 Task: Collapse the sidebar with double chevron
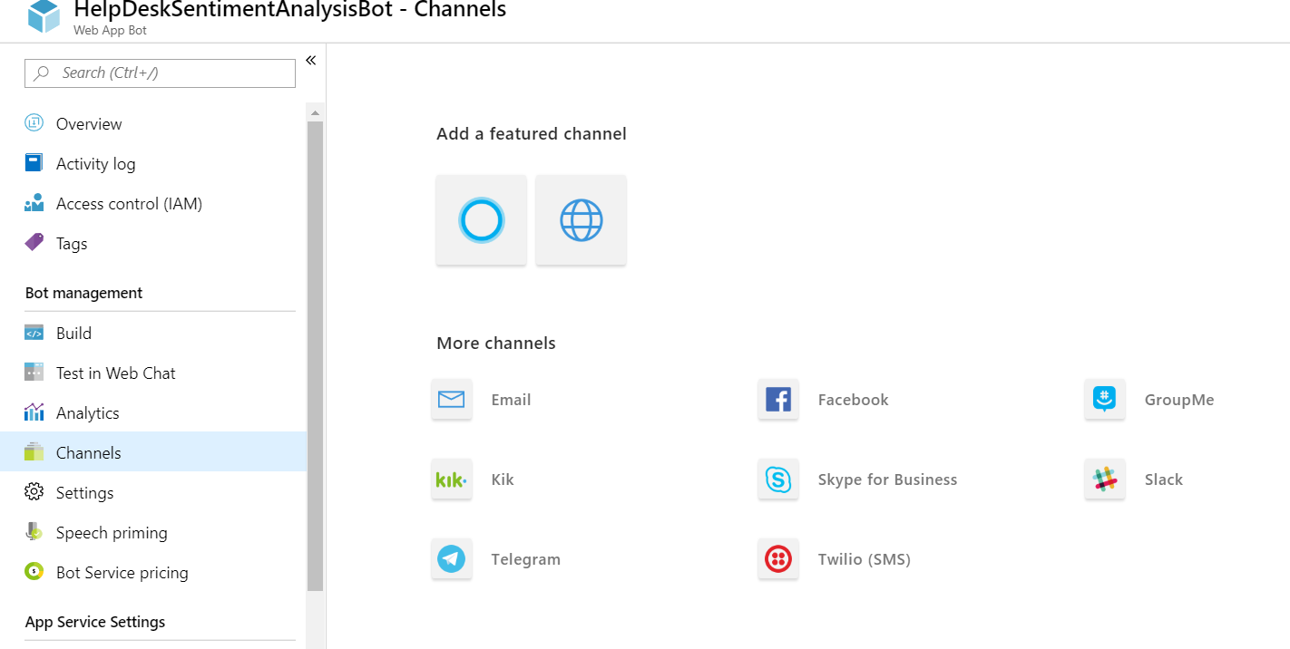tap(310, 60)
